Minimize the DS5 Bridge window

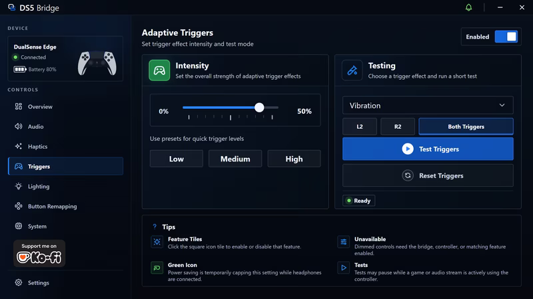pyautogui.click(x=500, y=7)
